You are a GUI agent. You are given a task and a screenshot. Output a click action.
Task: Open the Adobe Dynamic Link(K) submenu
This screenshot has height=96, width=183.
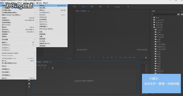tap(18, 53)
